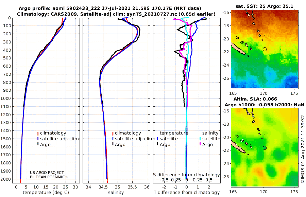Click the Argo position circle on SLA map
This screenshot has width=306, height=197.
coord(265,148)
